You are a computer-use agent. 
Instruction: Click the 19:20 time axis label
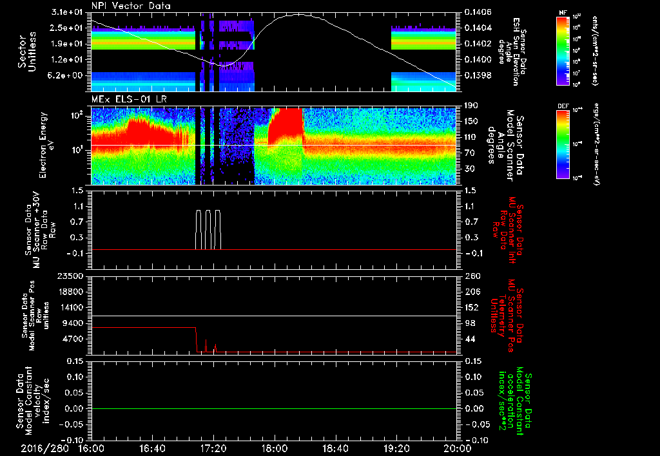click(396, 448)
